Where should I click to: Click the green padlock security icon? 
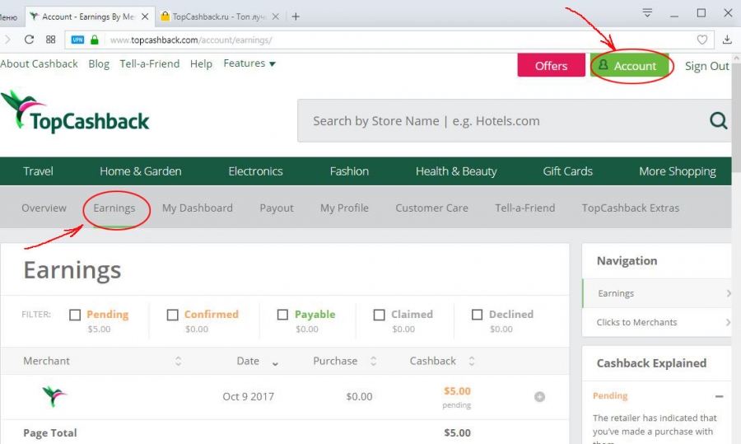pos(95,40)
